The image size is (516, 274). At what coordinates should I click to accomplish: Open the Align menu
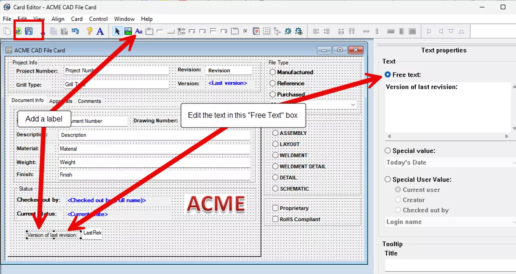click(x=58, y=19)
